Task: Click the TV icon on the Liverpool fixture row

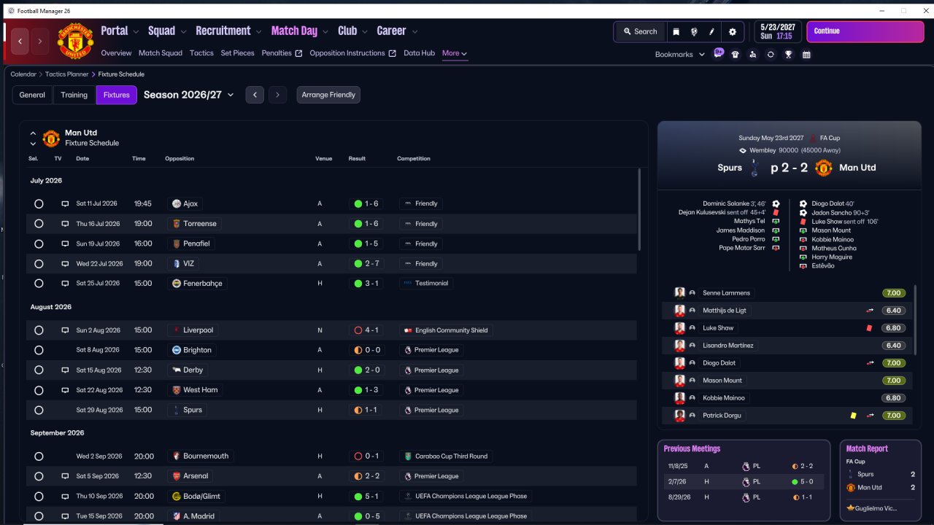Action: click(x=65, y=330)
